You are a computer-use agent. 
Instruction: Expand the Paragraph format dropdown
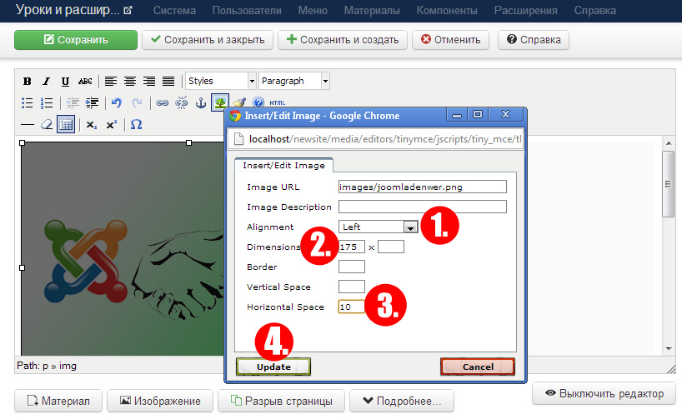click(294, 82)
